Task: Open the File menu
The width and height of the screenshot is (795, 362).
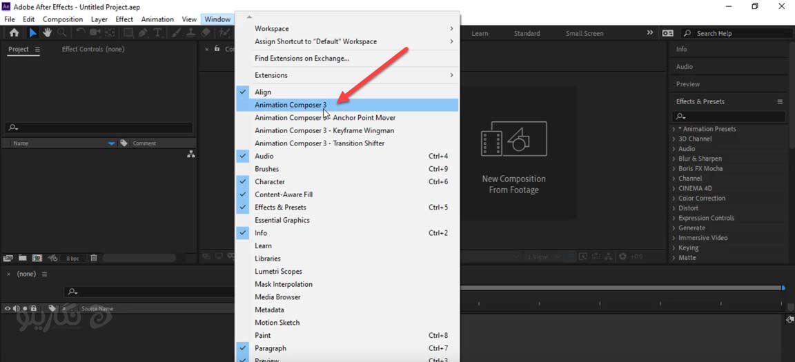Action: point(9,19)
